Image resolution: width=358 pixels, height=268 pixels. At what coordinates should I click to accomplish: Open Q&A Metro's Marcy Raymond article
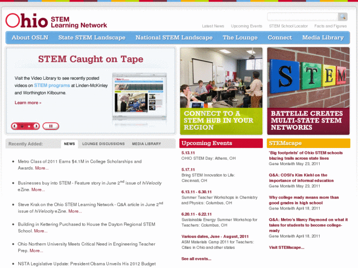click(308, 225)
